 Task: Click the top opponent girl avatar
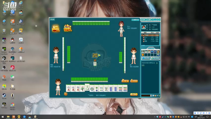click(x=121, y=29)
